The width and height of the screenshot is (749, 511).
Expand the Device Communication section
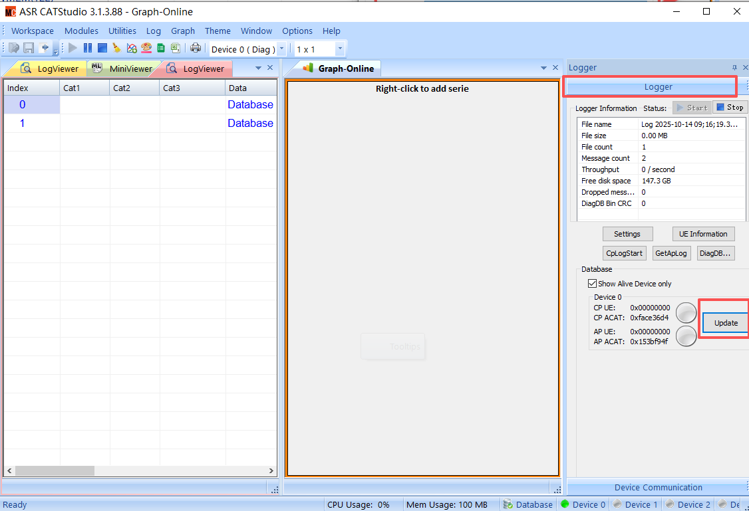click(658, 488)
